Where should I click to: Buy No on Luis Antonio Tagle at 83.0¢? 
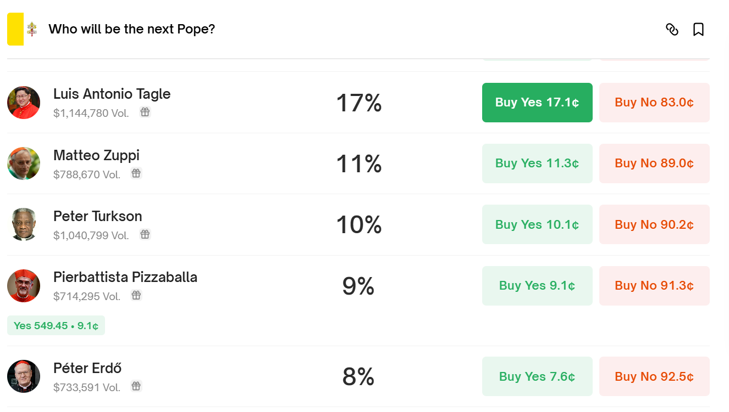[654, 103]
